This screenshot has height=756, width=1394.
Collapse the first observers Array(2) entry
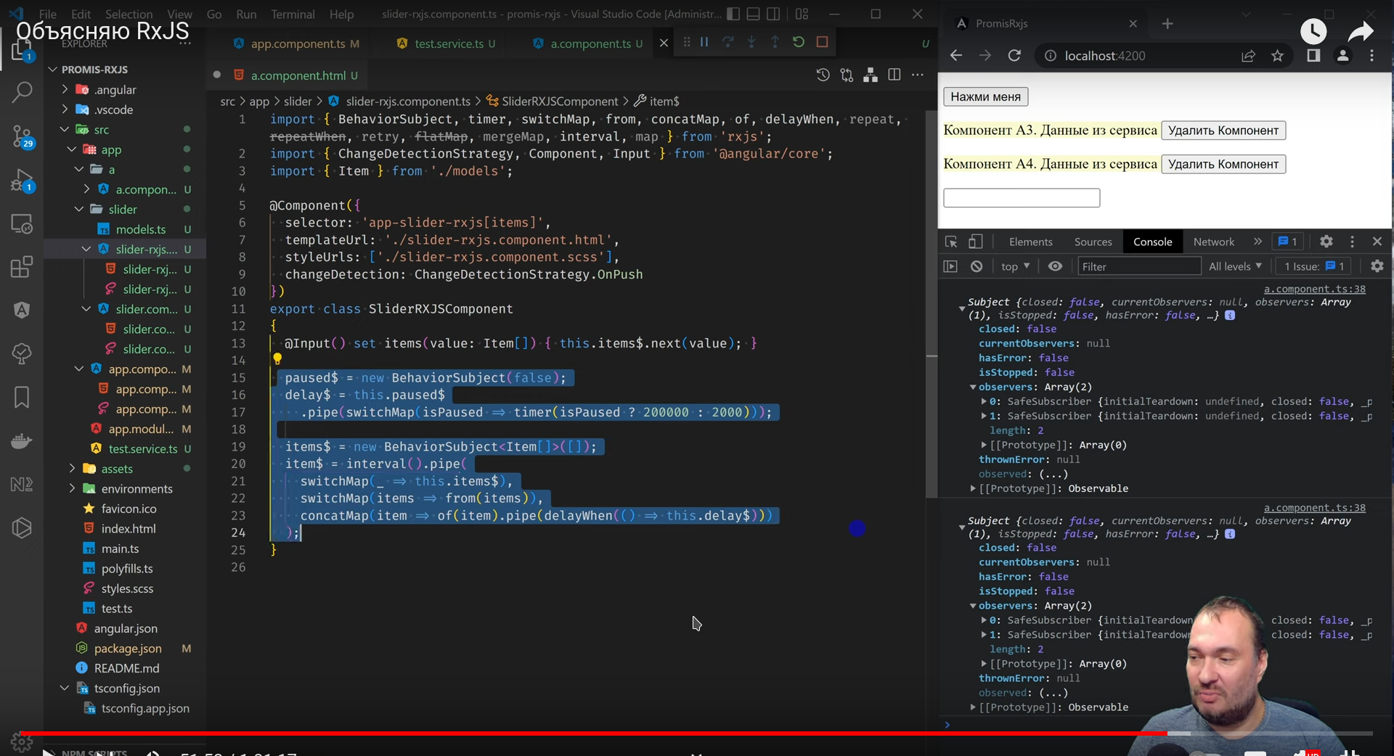(x=973, y=387)
